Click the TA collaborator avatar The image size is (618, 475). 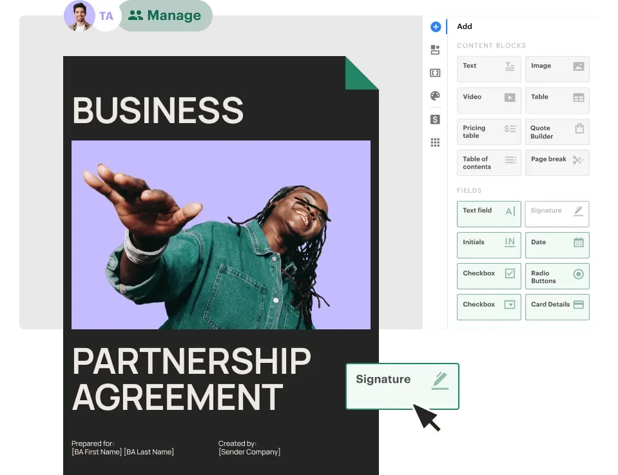106,16
